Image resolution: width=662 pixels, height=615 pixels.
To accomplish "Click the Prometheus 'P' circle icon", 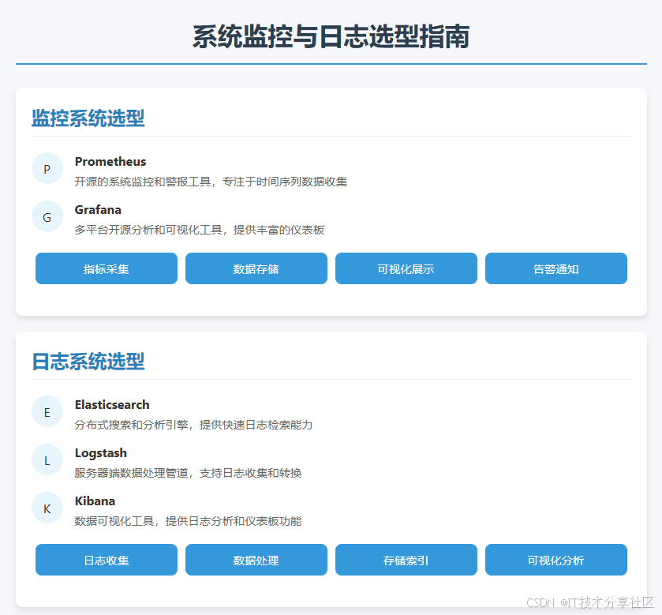I will pos(47,168).
